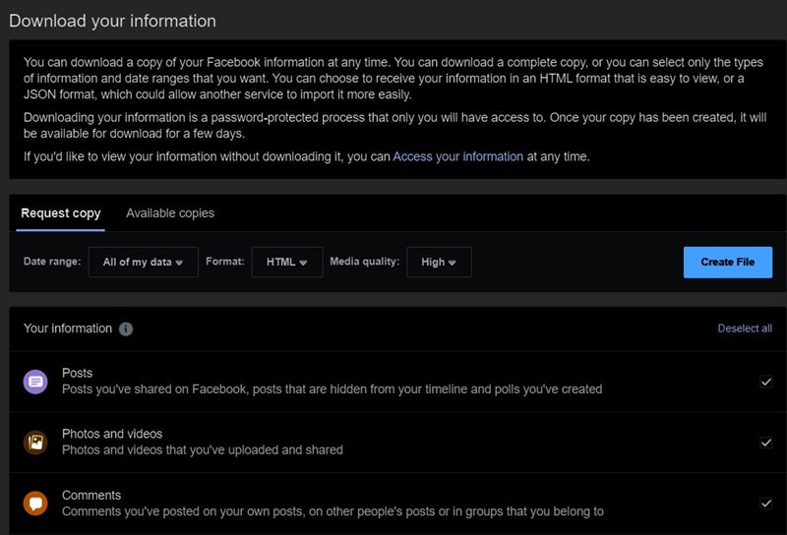Click the purple Posts category icon
The width and height of the screenshot is (787, 535).
(x=35, y=382)
